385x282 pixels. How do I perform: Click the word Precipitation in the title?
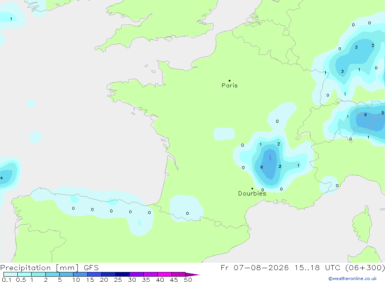tap(25, 267)
